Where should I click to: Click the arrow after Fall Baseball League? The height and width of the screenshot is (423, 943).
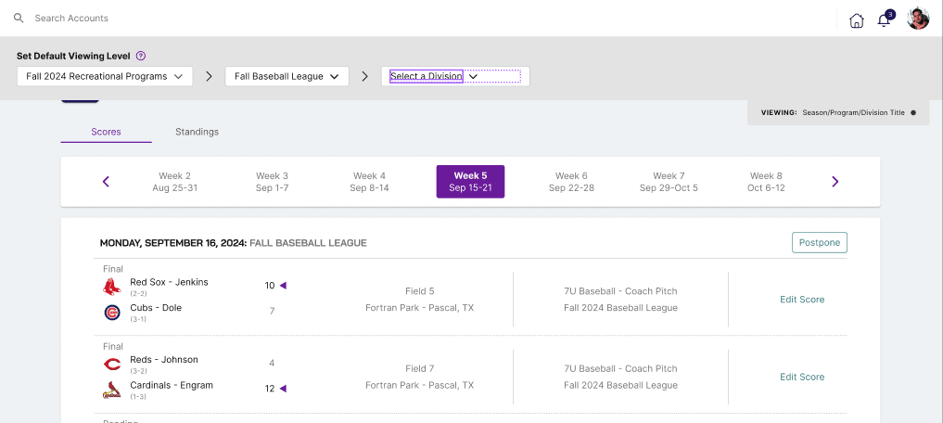(x=364, y=76)
